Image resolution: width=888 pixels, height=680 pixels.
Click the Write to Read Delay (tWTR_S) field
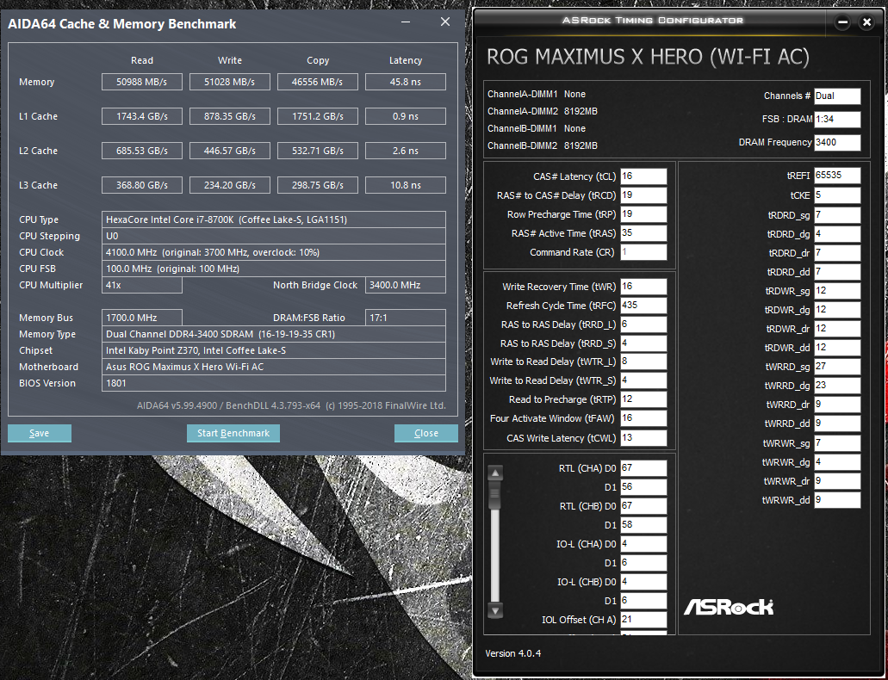click(x=643, y=380)
